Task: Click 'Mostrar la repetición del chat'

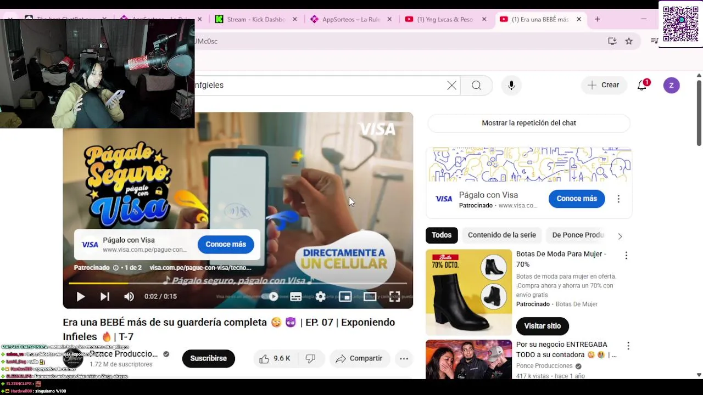Action: (x=529, y=123)
